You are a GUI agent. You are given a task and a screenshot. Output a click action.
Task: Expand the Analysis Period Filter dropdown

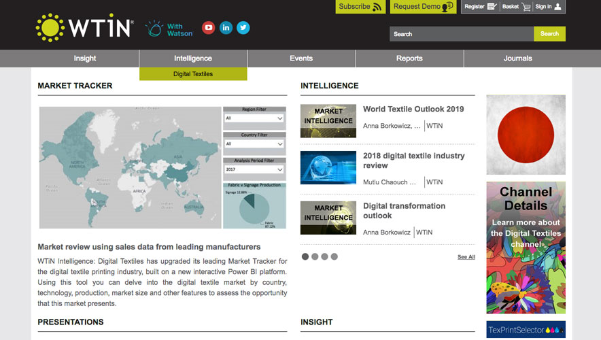click(x=254, y=169)
